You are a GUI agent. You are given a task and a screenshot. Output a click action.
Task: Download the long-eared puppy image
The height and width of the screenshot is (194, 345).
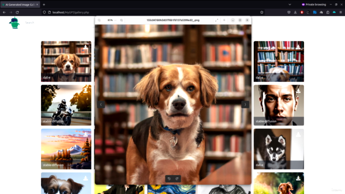tap(85, 178)
